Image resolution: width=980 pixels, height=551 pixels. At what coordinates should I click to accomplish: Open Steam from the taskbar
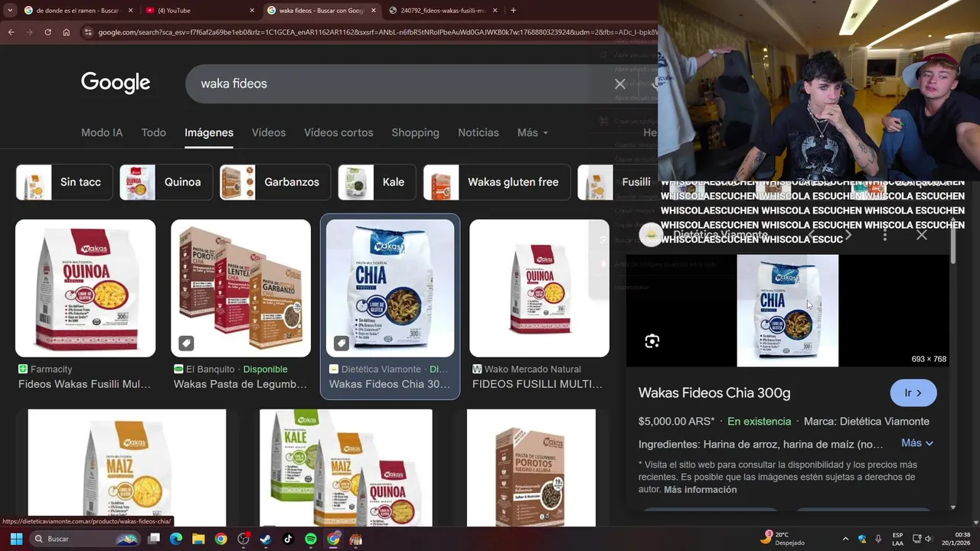coord(266,539)
